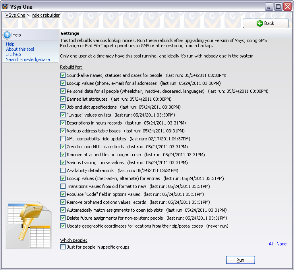Open the VSys One breadcrumb link

pos(15,15)
